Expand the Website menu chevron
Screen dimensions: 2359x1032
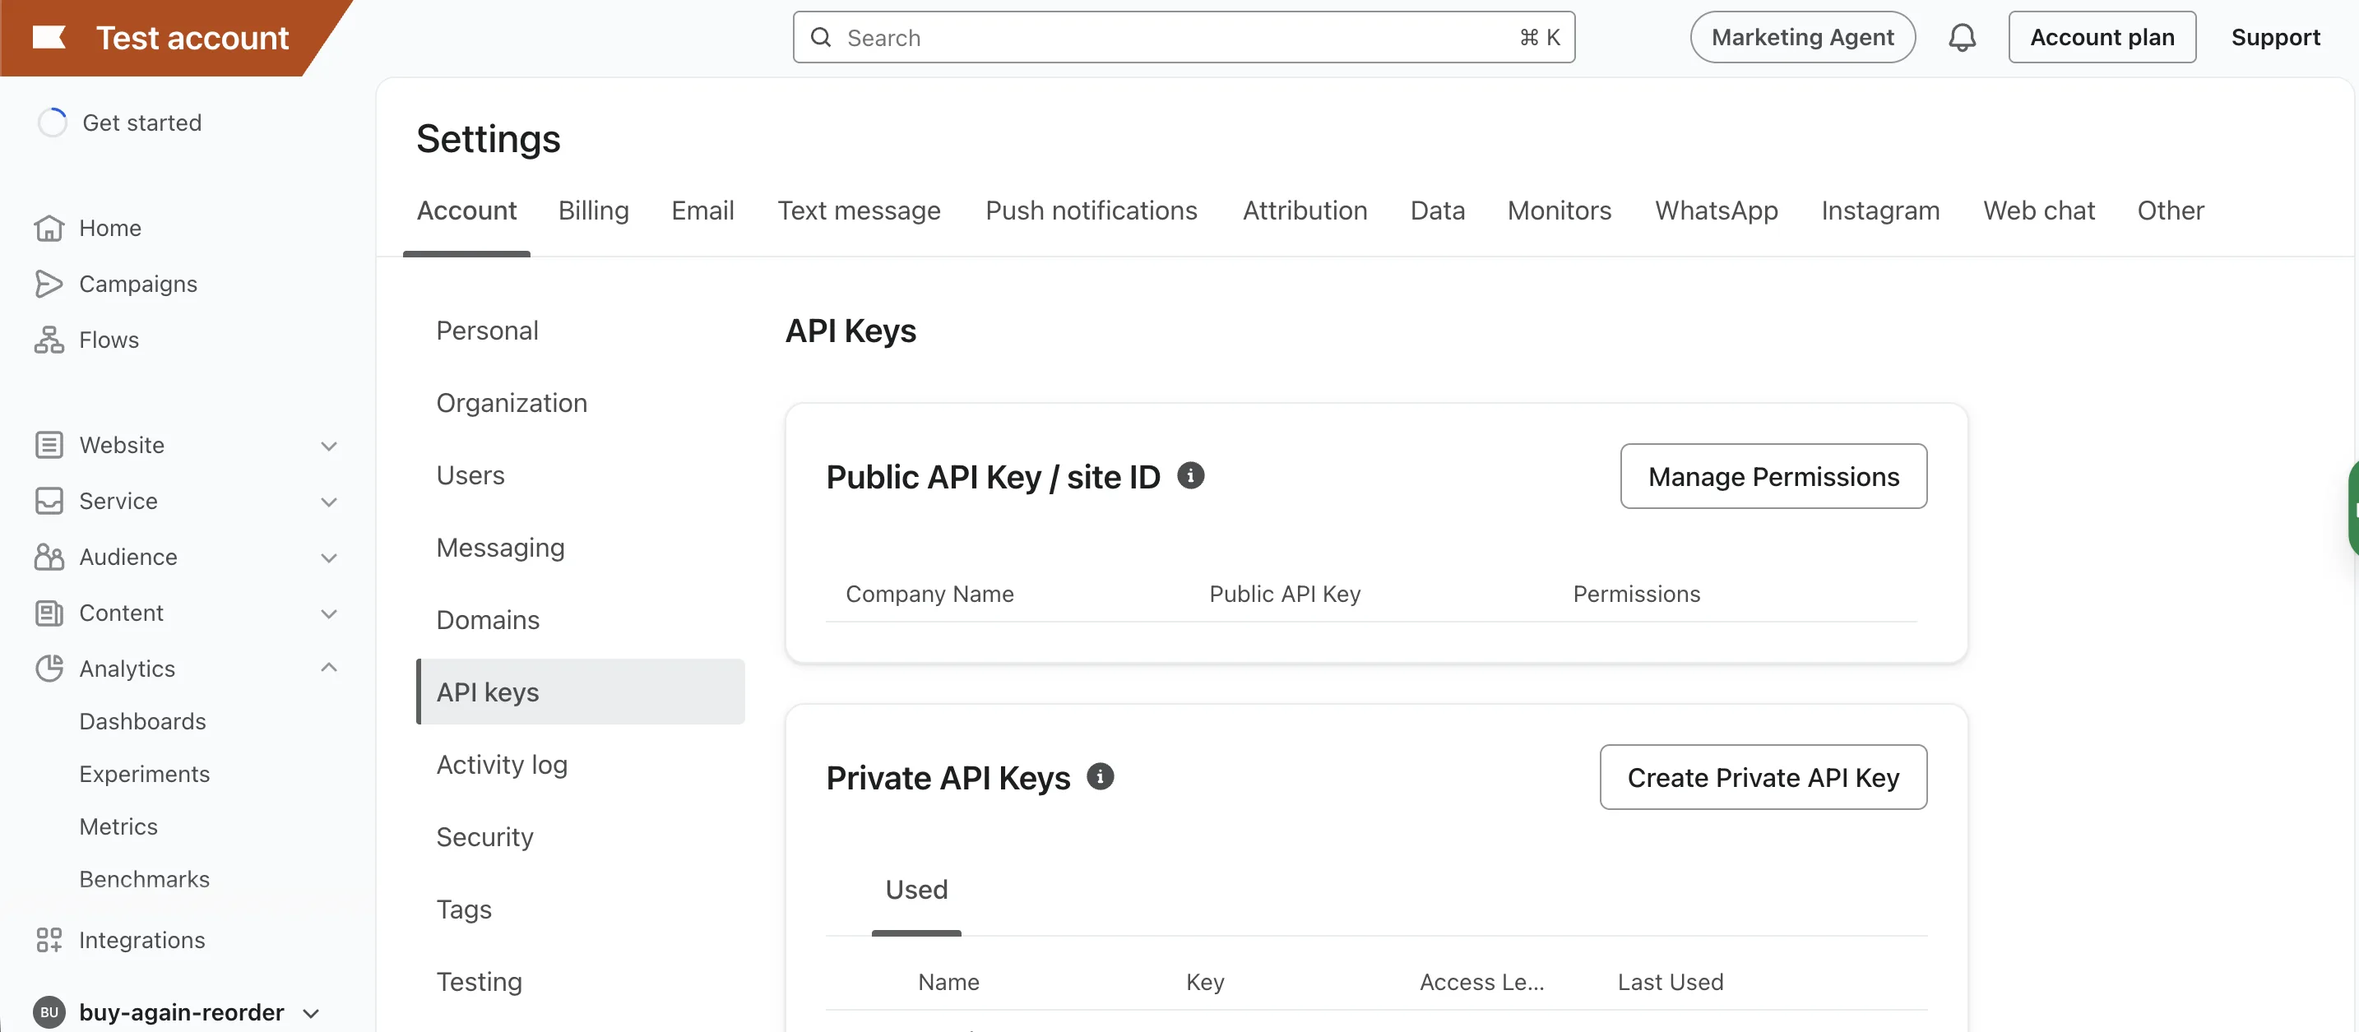coord(329,446)
